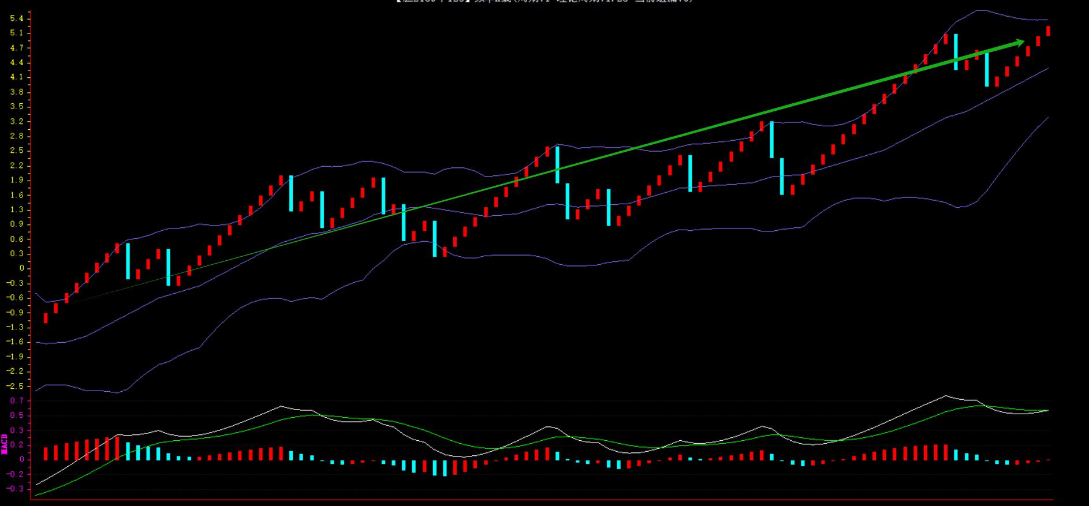Click the leftmost red MACD histogram bar
Viewport: 1089px width, 506px height.
pyautogui.click(x=46, y=453)
